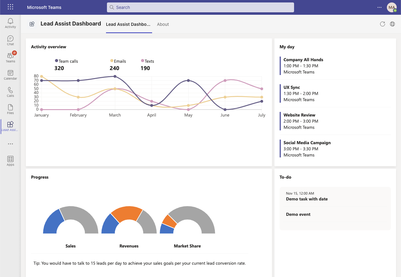Open the Calls section
Screen dimensions: 401x277
pyautogui.click(x=10, y=92)
